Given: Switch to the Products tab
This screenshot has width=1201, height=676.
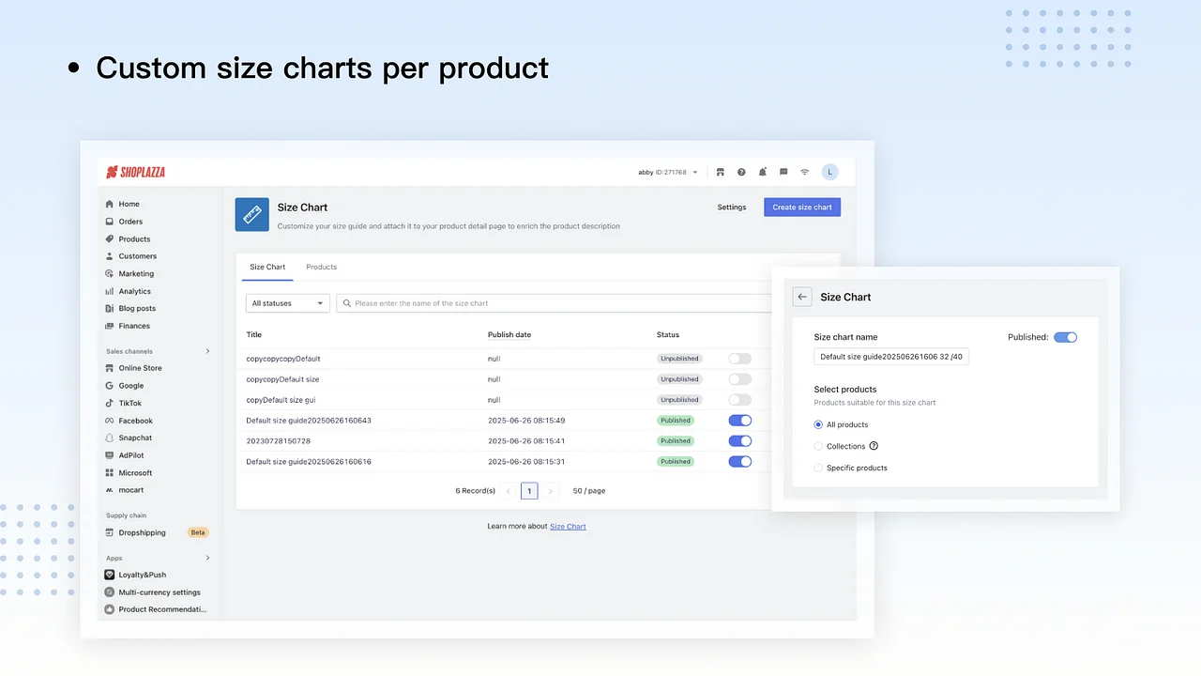Looking at the screenshot, I should coord(321,267).
